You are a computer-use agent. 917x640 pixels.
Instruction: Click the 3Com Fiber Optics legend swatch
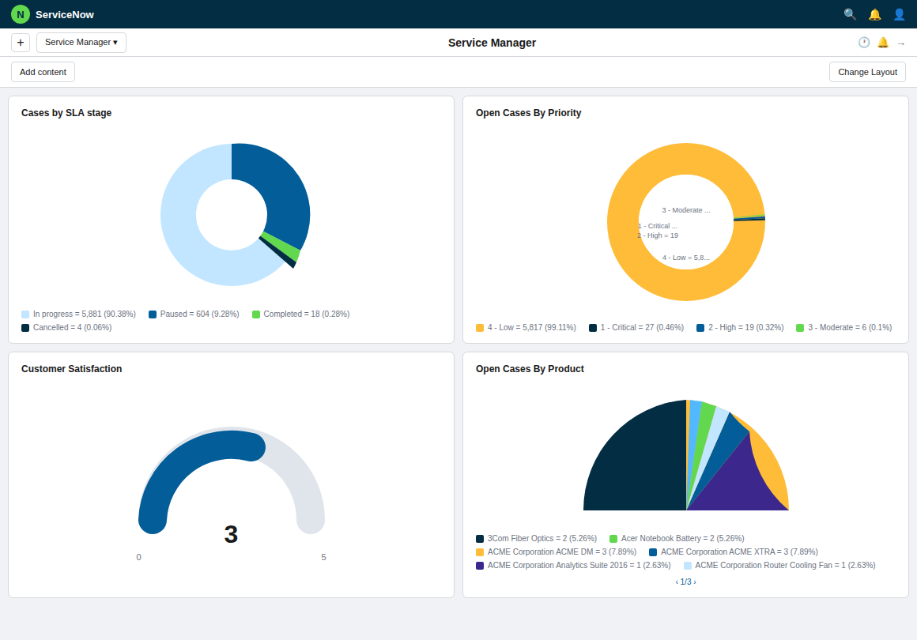coord(480,539)
